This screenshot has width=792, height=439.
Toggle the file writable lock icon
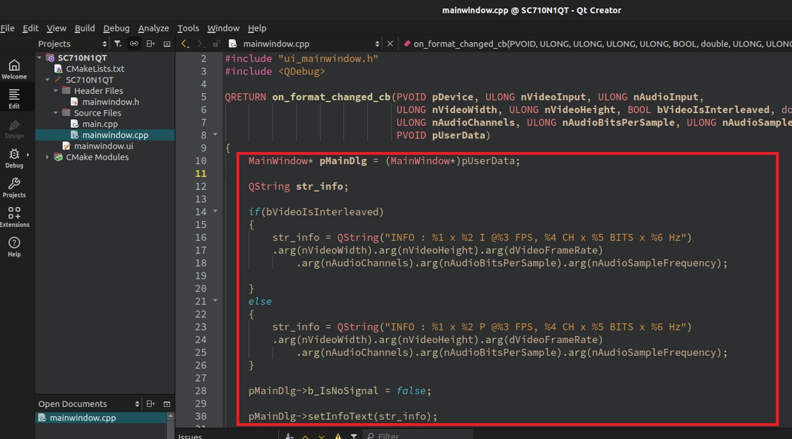[216, 43]
